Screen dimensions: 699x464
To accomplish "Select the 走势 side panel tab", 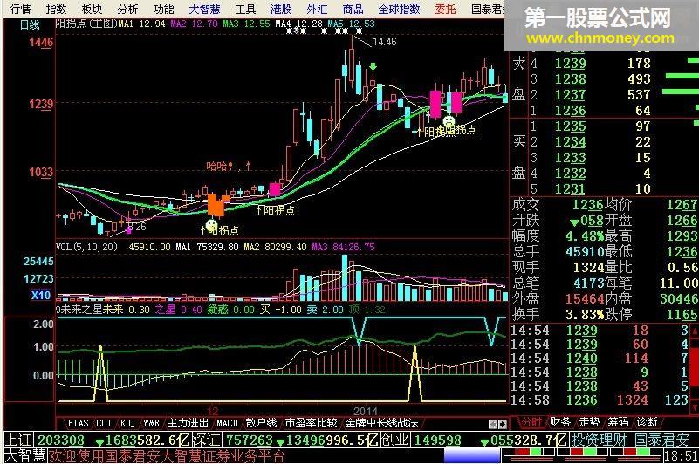I will (589, 421).
